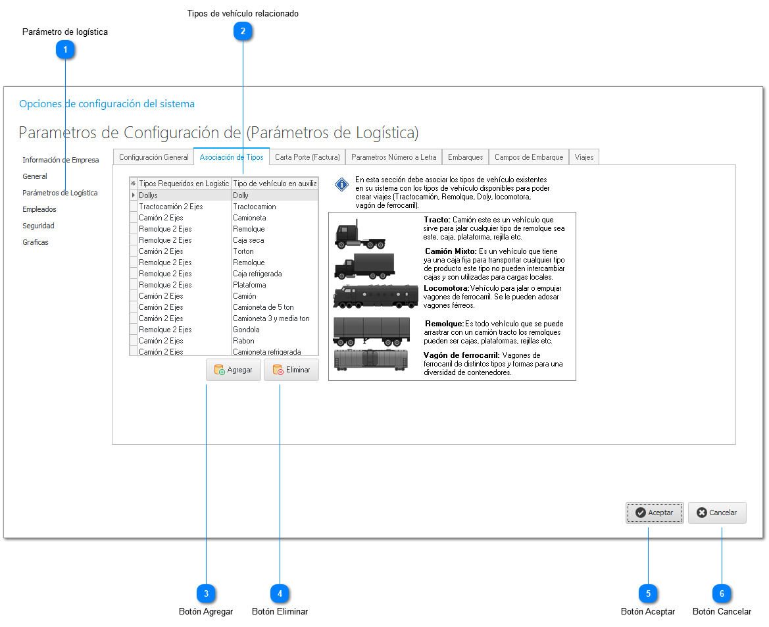Go to the Embarques tab

(x=466, y=157)
